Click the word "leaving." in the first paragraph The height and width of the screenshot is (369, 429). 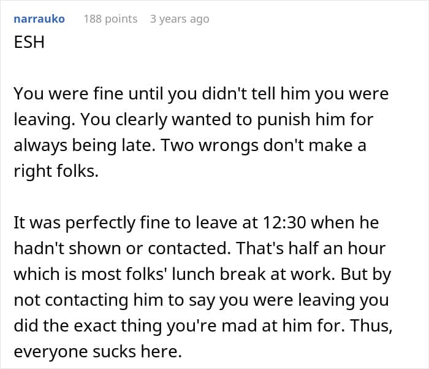(45, 120)
